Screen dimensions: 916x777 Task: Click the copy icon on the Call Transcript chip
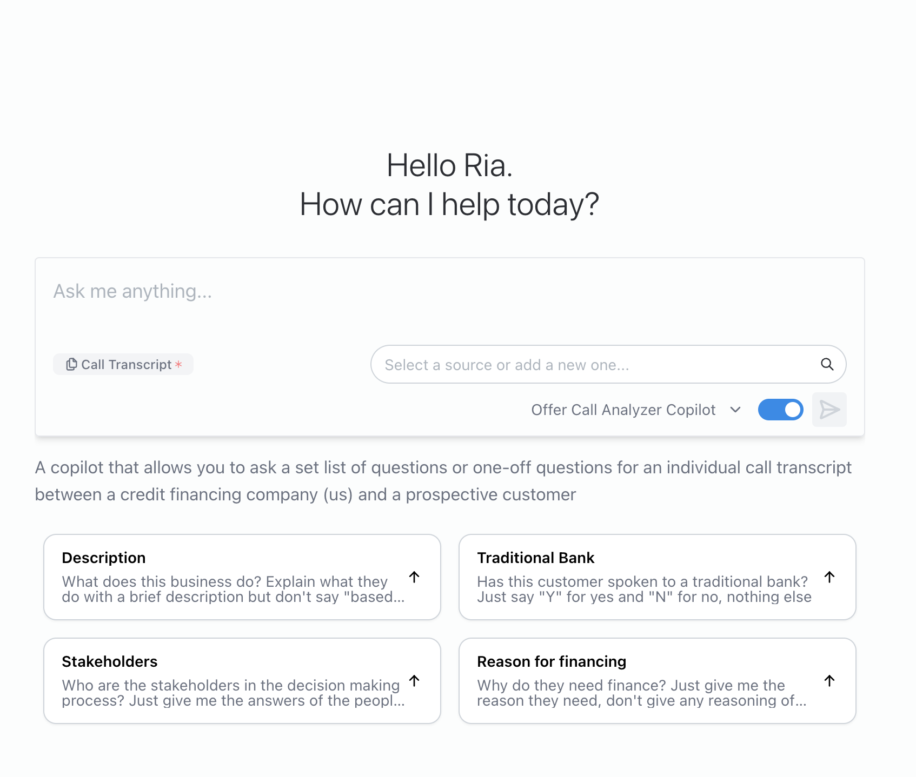coord(71,364)
